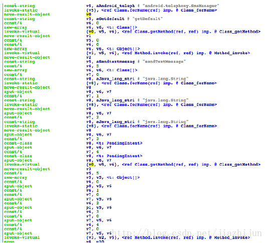Click const-string opcode on the getDefault line
The width and height of the screenshot is (268, 243).
(20, 19)
